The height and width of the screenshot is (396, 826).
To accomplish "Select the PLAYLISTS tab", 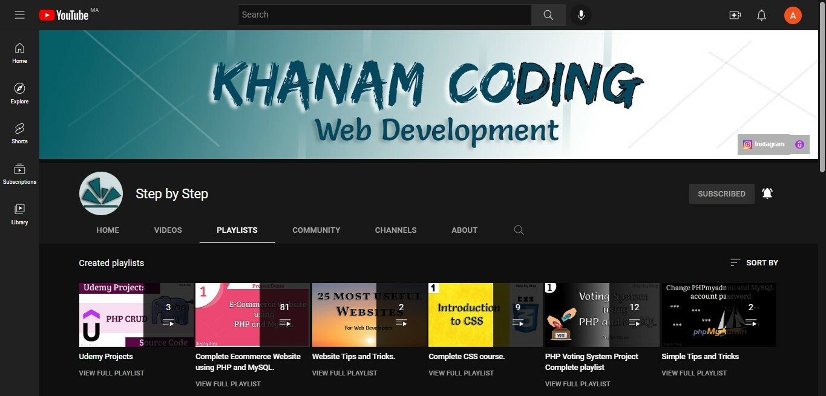I will 237,230.
